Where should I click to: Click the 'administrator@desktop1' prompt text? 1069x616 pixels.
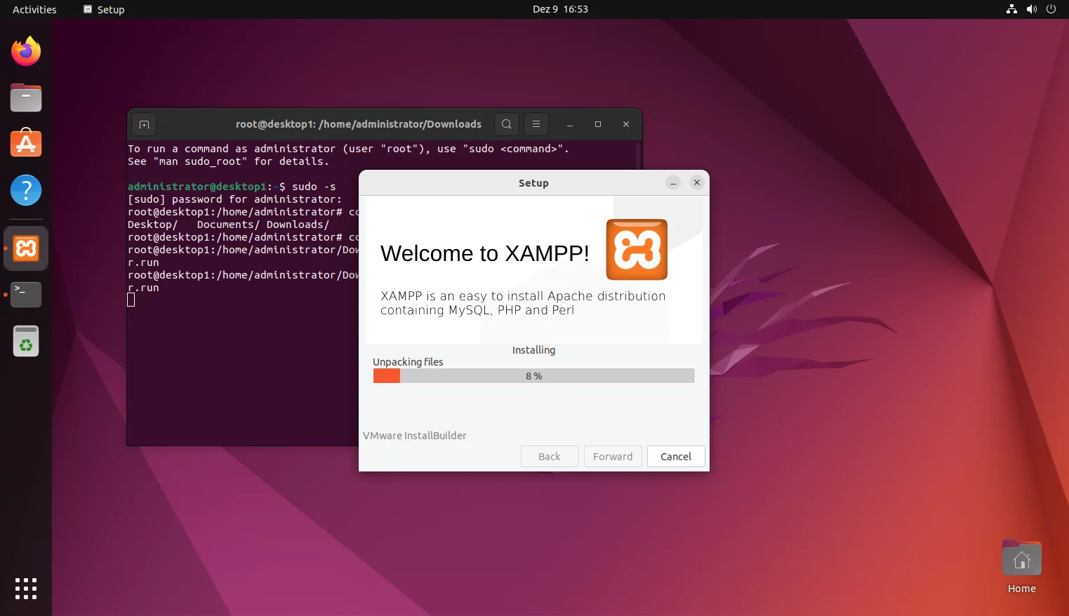(x=197, y=187)
